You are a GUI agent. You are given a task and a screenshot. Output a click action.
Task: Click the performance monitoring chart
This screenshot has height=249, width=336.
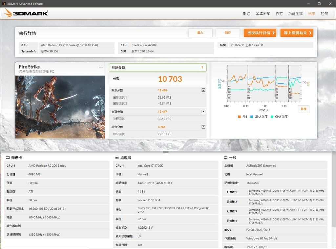[264, 84]
